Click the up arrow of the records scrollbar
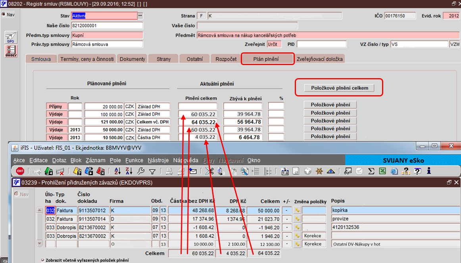The height and width of the screenshot is (263, 461). click(39, 210)
